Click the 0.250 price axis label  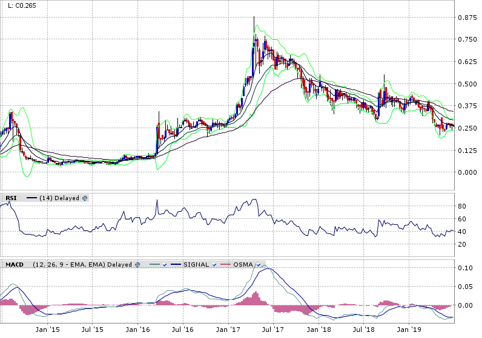[x=467, y=128]
